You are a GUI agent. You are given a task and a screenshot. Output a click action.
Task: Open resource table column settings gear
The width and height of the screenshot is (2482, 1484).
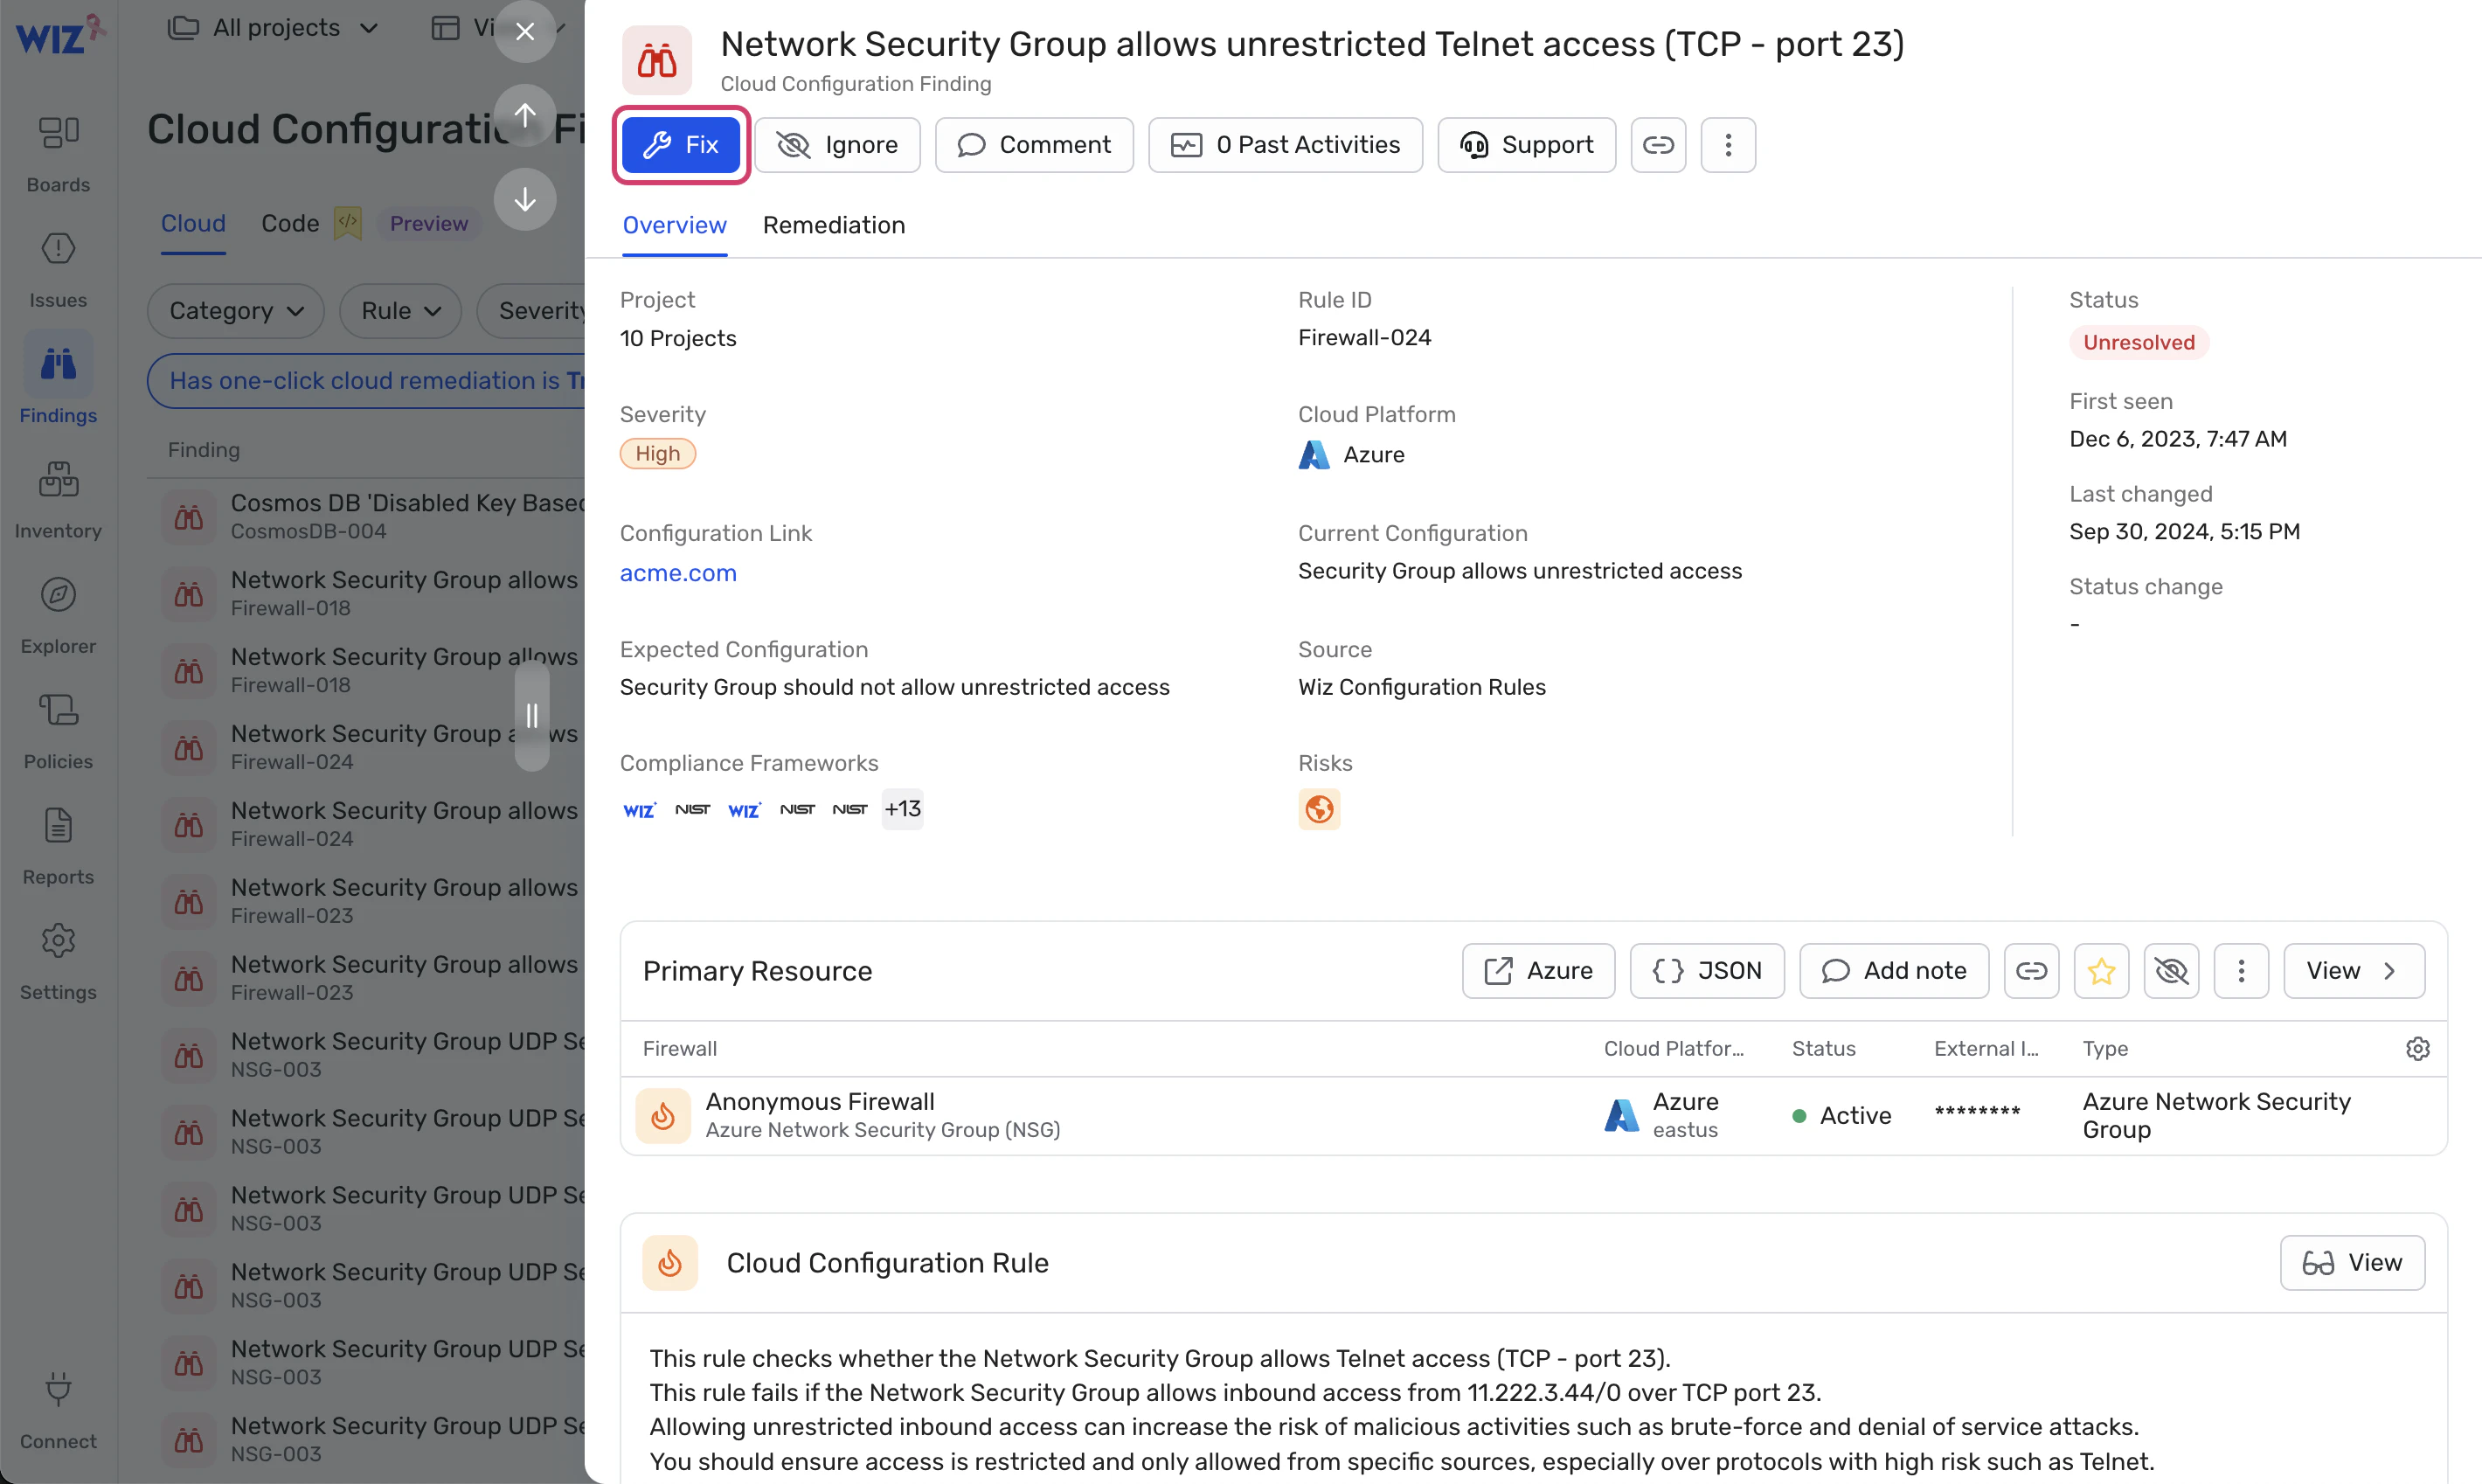[2417, 1049]
